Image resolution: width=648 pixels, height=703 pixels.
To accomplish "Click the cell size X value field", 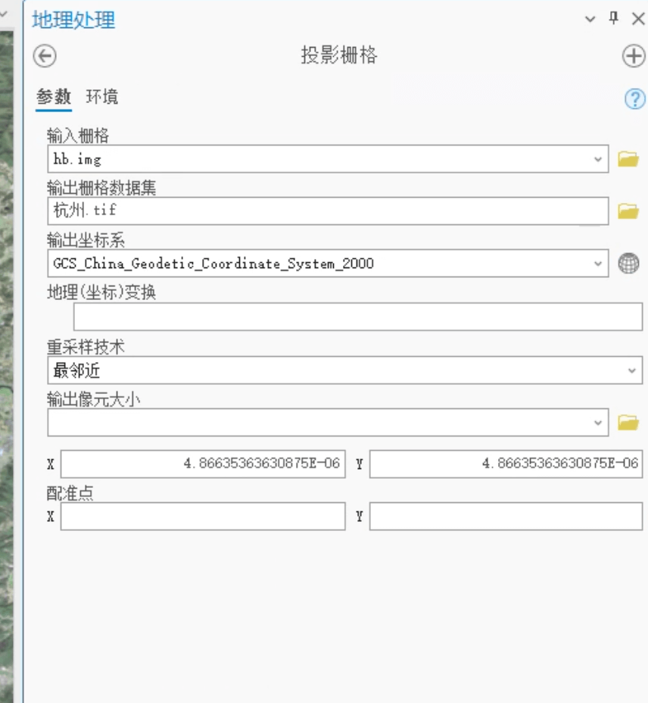I will 202,464.
